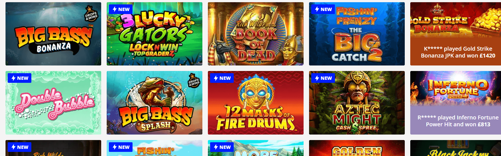Viewport: 501px width, 156px height.
Task: Open Rich Wilde Book of Dead slot
Action: pyautogui.click(x=256, y=34)
